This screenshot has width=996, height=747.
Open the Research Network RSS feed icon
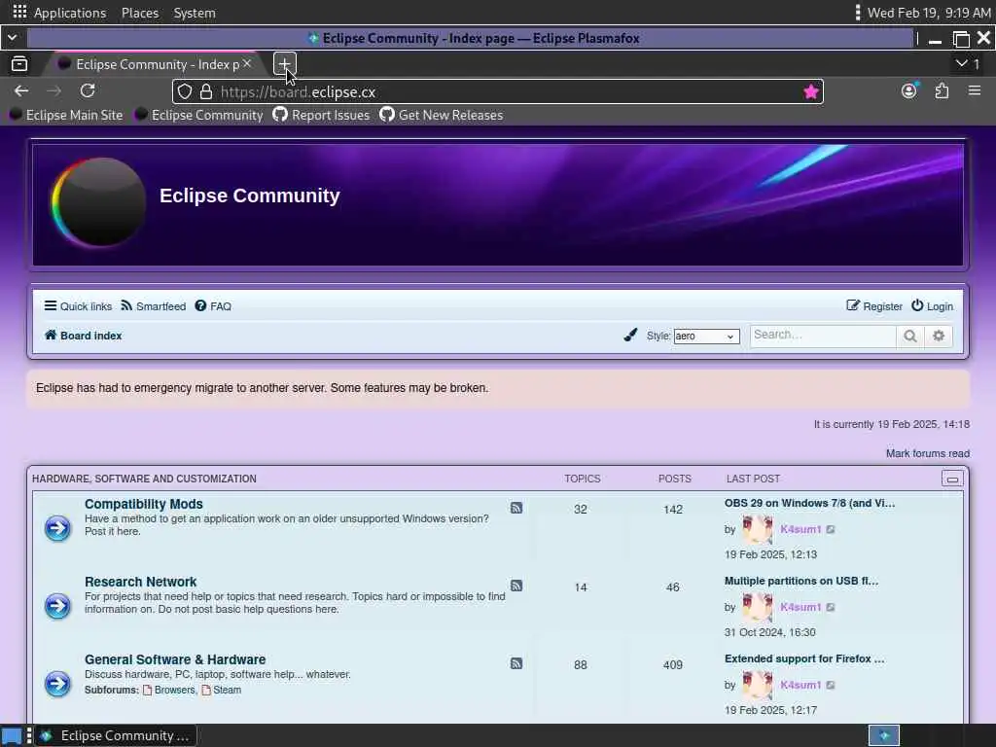click(516, 586)
